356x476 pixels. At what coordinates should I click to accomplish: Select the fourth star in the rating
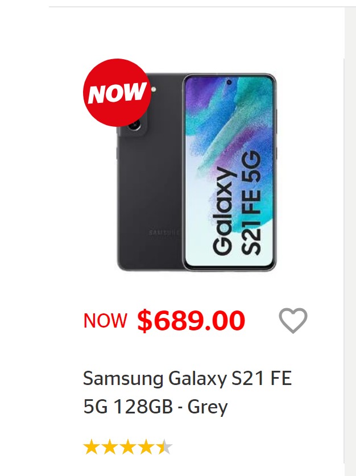pos(146,448)
